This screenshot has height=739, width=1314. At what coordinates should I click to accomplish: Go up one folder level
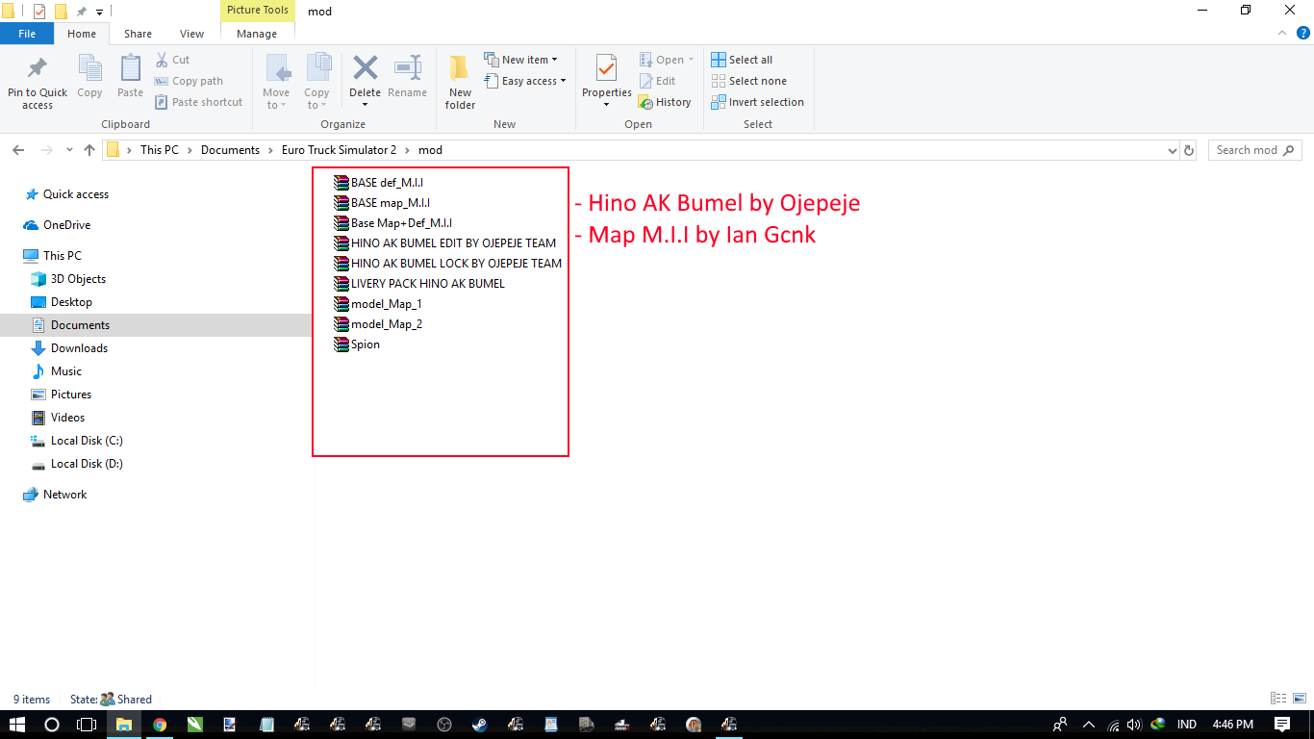click(89, 150)
